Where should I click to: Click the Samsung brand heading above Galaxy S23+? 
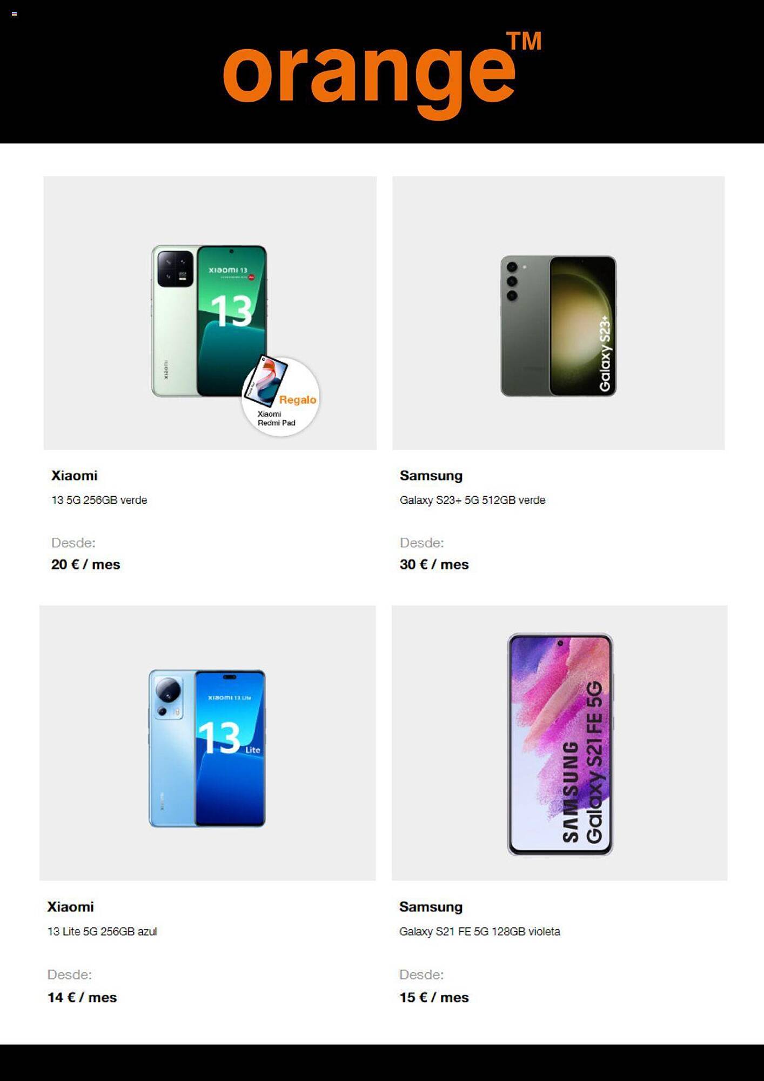pyautogui.click(x=431, y=476)
